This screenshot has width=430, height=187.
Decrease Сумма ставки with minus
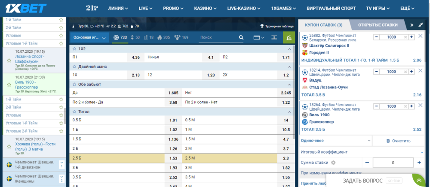(x=367, y=163)
